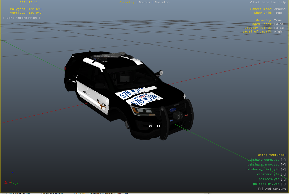Click the Vertices count value
This screenshot has width=289, height=194.
click(35, 13)
